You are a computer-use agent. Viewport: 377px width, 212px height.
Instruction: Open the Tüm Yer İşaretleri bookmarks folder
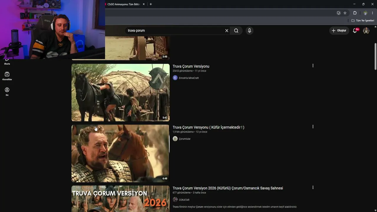point(363,21)
